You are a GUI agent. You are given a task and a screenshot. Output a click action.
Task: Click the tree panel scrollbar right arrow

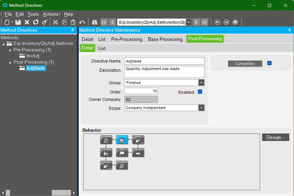(74, 193)
